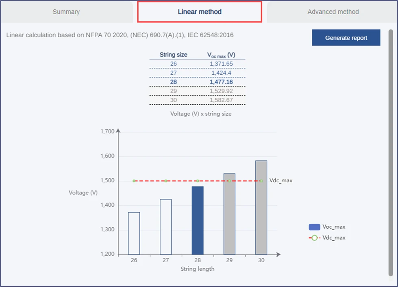The height and width of the screenshot is (287, 398).
Task: Select the row showing voltage 1,529.92
Action: pos(198,91)
